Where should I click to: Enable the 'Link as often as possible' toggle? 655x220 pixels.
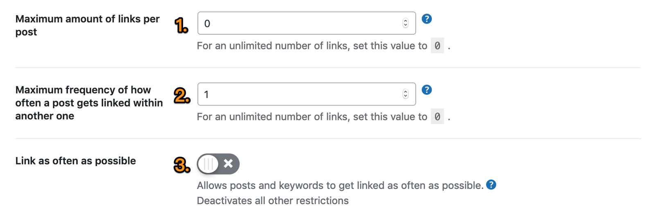[x=218, y=164]
